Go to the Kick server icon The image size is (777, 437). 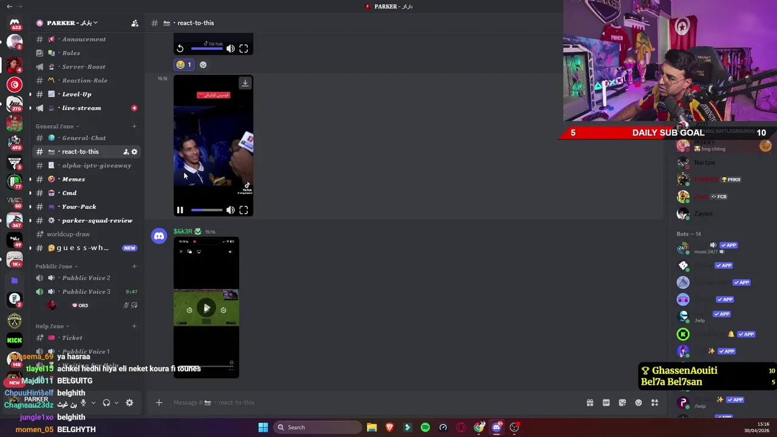[x=15, y=340]
